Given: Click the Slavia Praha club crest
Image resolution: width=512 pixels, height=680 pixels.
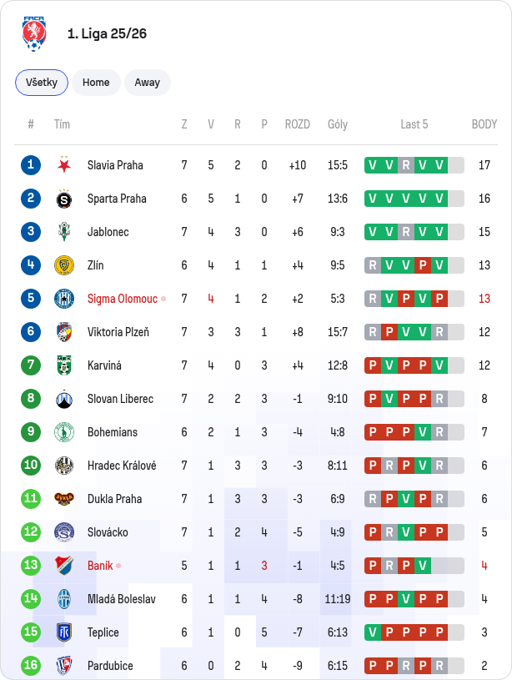Looking at the screenshot, I should 64,165.
